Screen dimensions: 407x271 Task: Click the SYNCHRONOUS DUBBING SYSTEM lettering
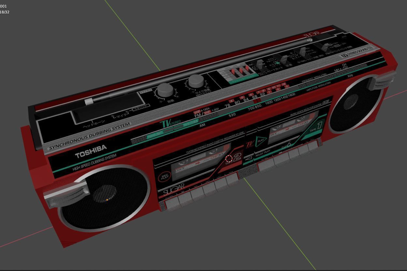coord(89,136)
